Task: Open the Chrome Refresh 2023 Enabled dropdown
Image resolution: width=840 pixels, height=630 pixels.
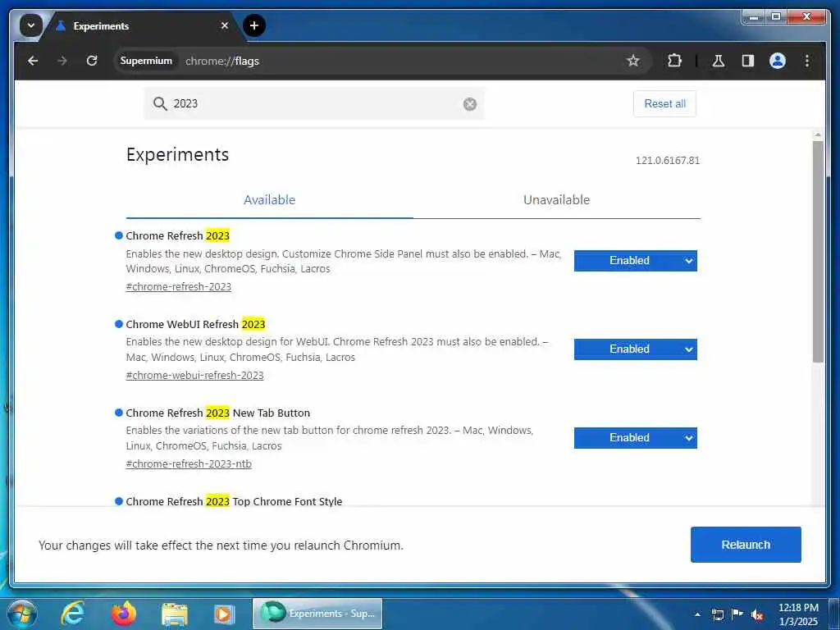Action: (x=636, y=261)
